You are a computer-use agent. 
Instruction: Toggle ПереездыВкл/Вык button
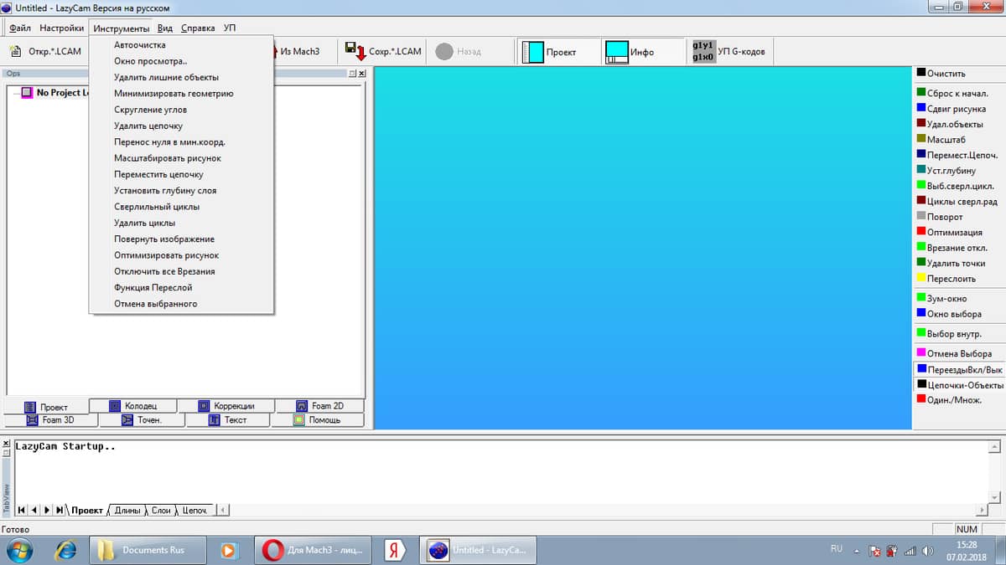point(922,369)
